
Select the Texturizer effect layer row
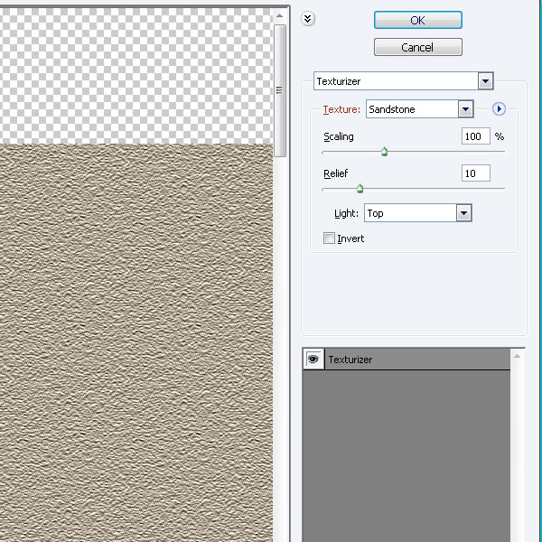click(x=406, y=360)
